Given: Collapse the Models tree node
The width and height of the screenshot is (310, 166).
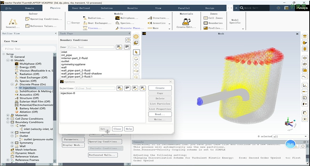Looking at the screenshot, I should pos(8,60).
